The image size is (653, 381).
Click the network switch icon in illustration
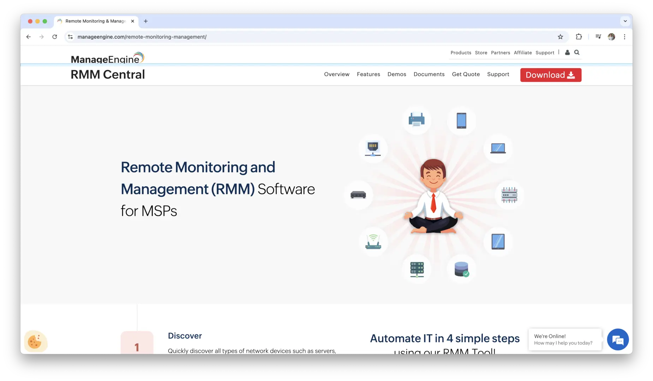358,195
